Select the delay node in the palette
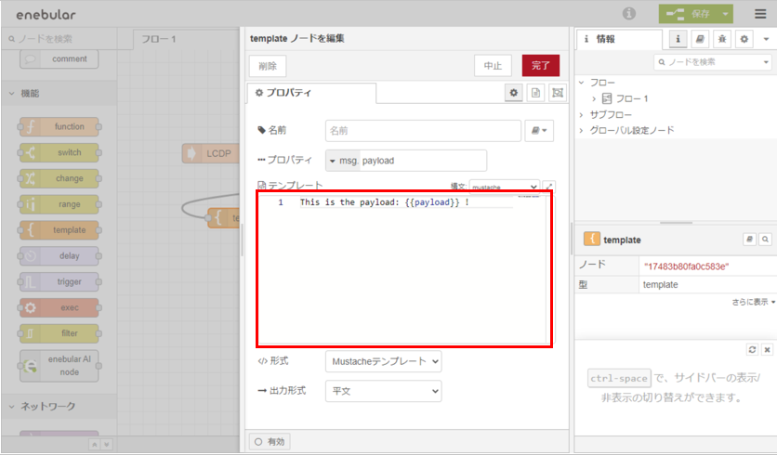The width and height of the screenshot is (777, 455). click(59, 256)
